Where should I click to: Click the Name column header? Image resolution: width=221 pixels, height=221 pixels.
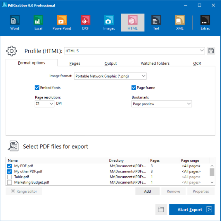(56, 160)
